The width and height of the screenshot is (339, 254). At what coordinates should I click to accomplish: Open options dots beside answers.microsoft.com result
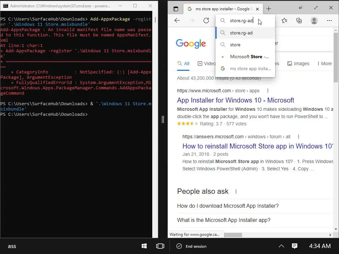click(299, 137)
